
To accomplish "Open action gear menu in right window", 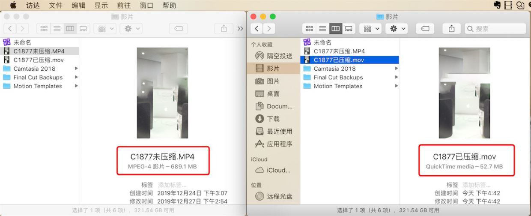I will tap(397, 29).
